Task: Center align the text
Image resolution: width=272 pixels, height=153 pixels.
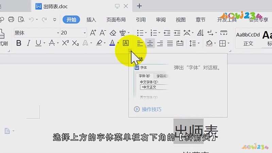Action: click(x=150, y=43)
